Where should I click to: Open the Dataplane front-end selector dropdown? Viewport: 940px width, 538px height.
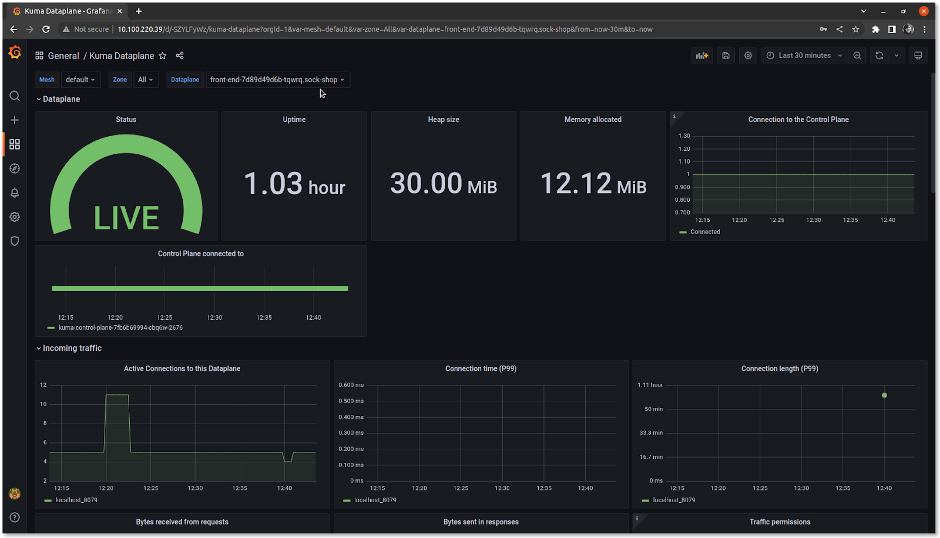[277, 80]
